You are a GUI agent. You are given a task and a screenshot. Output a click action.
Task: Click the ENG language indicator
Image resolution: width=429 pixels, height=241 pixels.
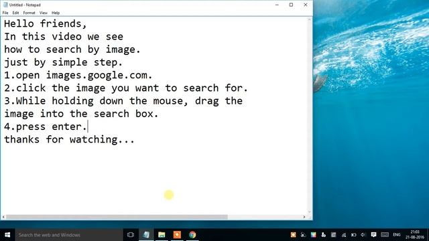click(397, 235)
